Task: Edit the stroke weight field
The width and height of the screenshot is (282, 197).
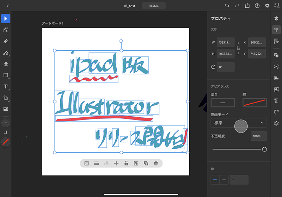Action: [x=239, y=180]
